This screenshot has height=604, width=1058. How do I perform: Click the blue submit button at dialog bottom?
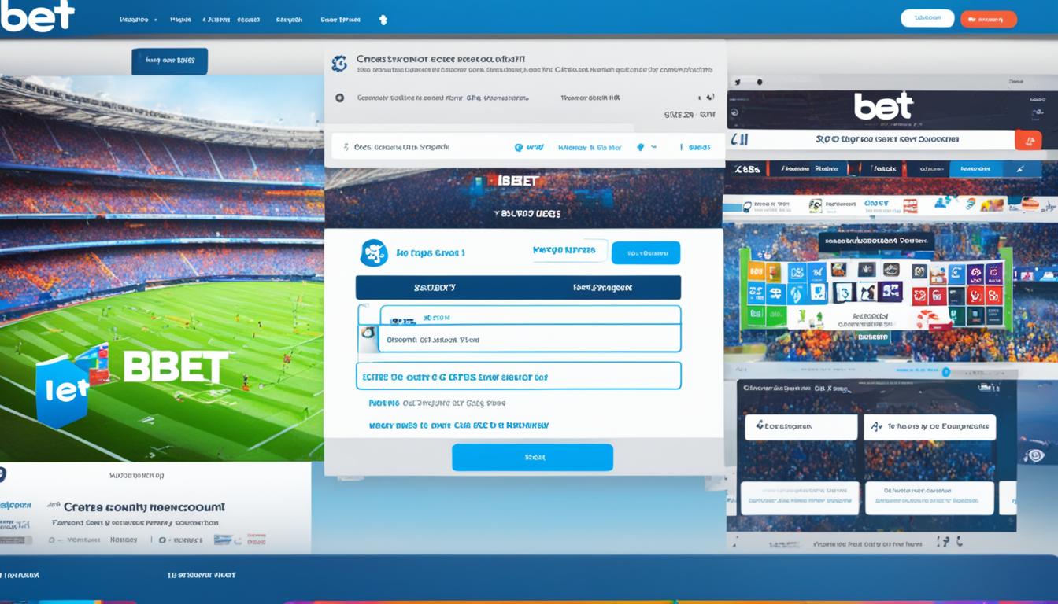click(x=532, y=457)
